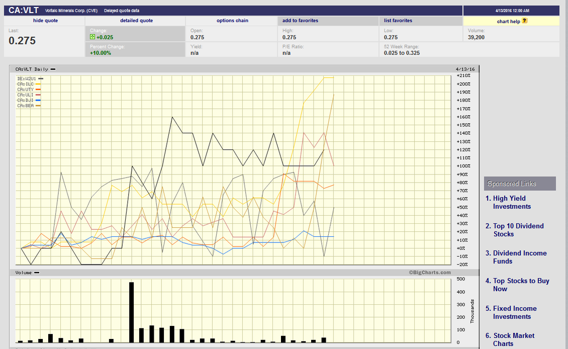Viewport: 568px width, 349px height.
Task: Click the DE:W2U1 gray legend swatch
Action: pyautogui.click(x=40, y=78)
